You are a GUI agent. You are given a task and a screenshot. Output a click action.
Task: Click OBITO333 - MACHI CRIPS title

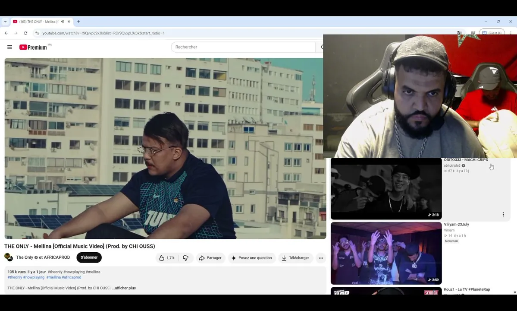click(466, 160)
